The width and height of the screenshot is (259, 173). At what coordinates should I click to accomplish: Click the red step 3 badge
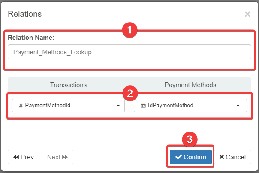[190, 139]
